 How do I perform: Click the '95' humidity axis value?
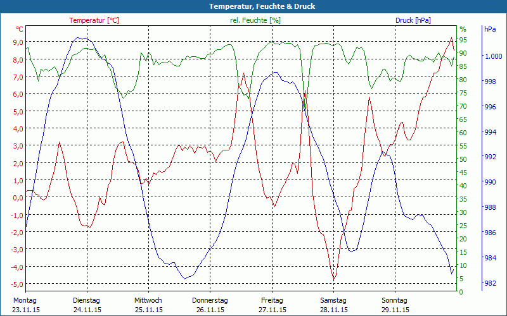(x=463, y=40)
